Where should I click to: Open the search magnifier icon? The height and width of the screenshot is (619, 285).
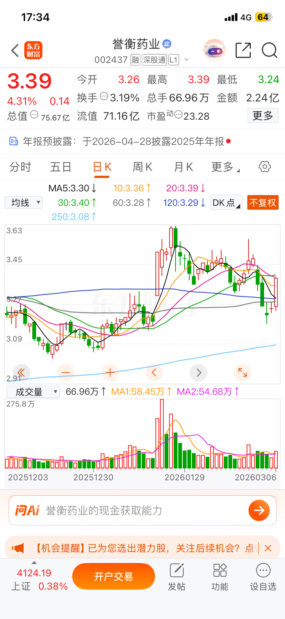(269, 50)
